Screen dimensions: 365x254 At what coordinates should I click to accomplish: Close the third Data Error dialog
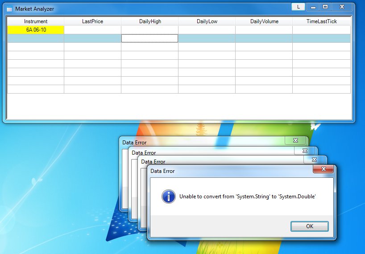point(314,160)
